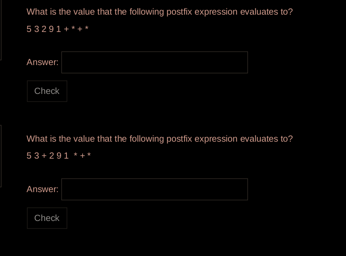
Task: Click inside the second Check button border
Action: point(47,218)
